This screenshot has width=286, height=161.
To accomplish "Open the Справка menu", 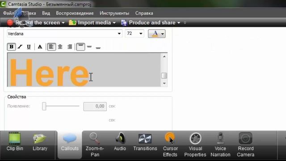I will 144,13.
